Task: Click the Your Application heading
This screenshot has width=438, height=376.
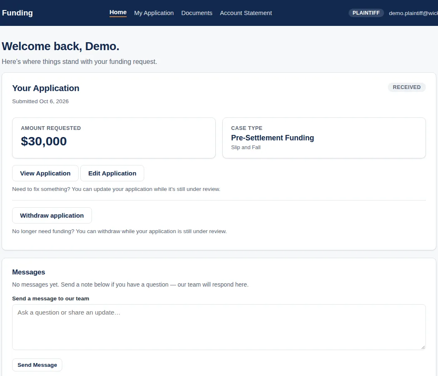Action: [46, 88]
